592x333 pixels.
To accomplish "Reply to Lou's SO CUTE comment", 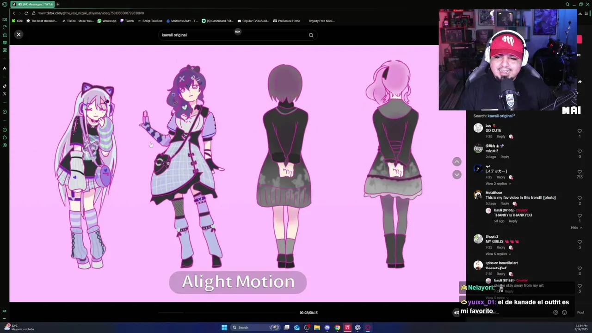I will pos(501,136).
